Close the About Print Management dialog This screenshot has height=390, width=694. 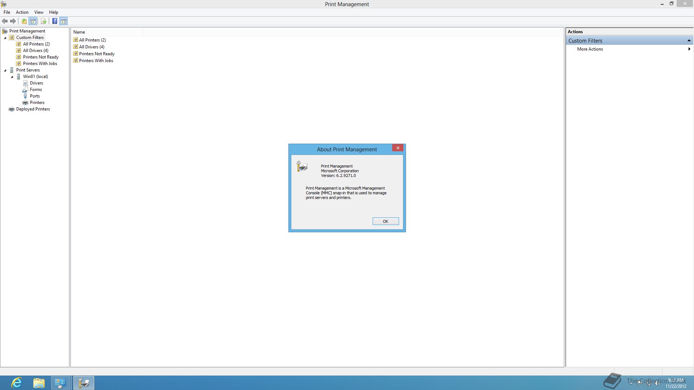(398, 148)
